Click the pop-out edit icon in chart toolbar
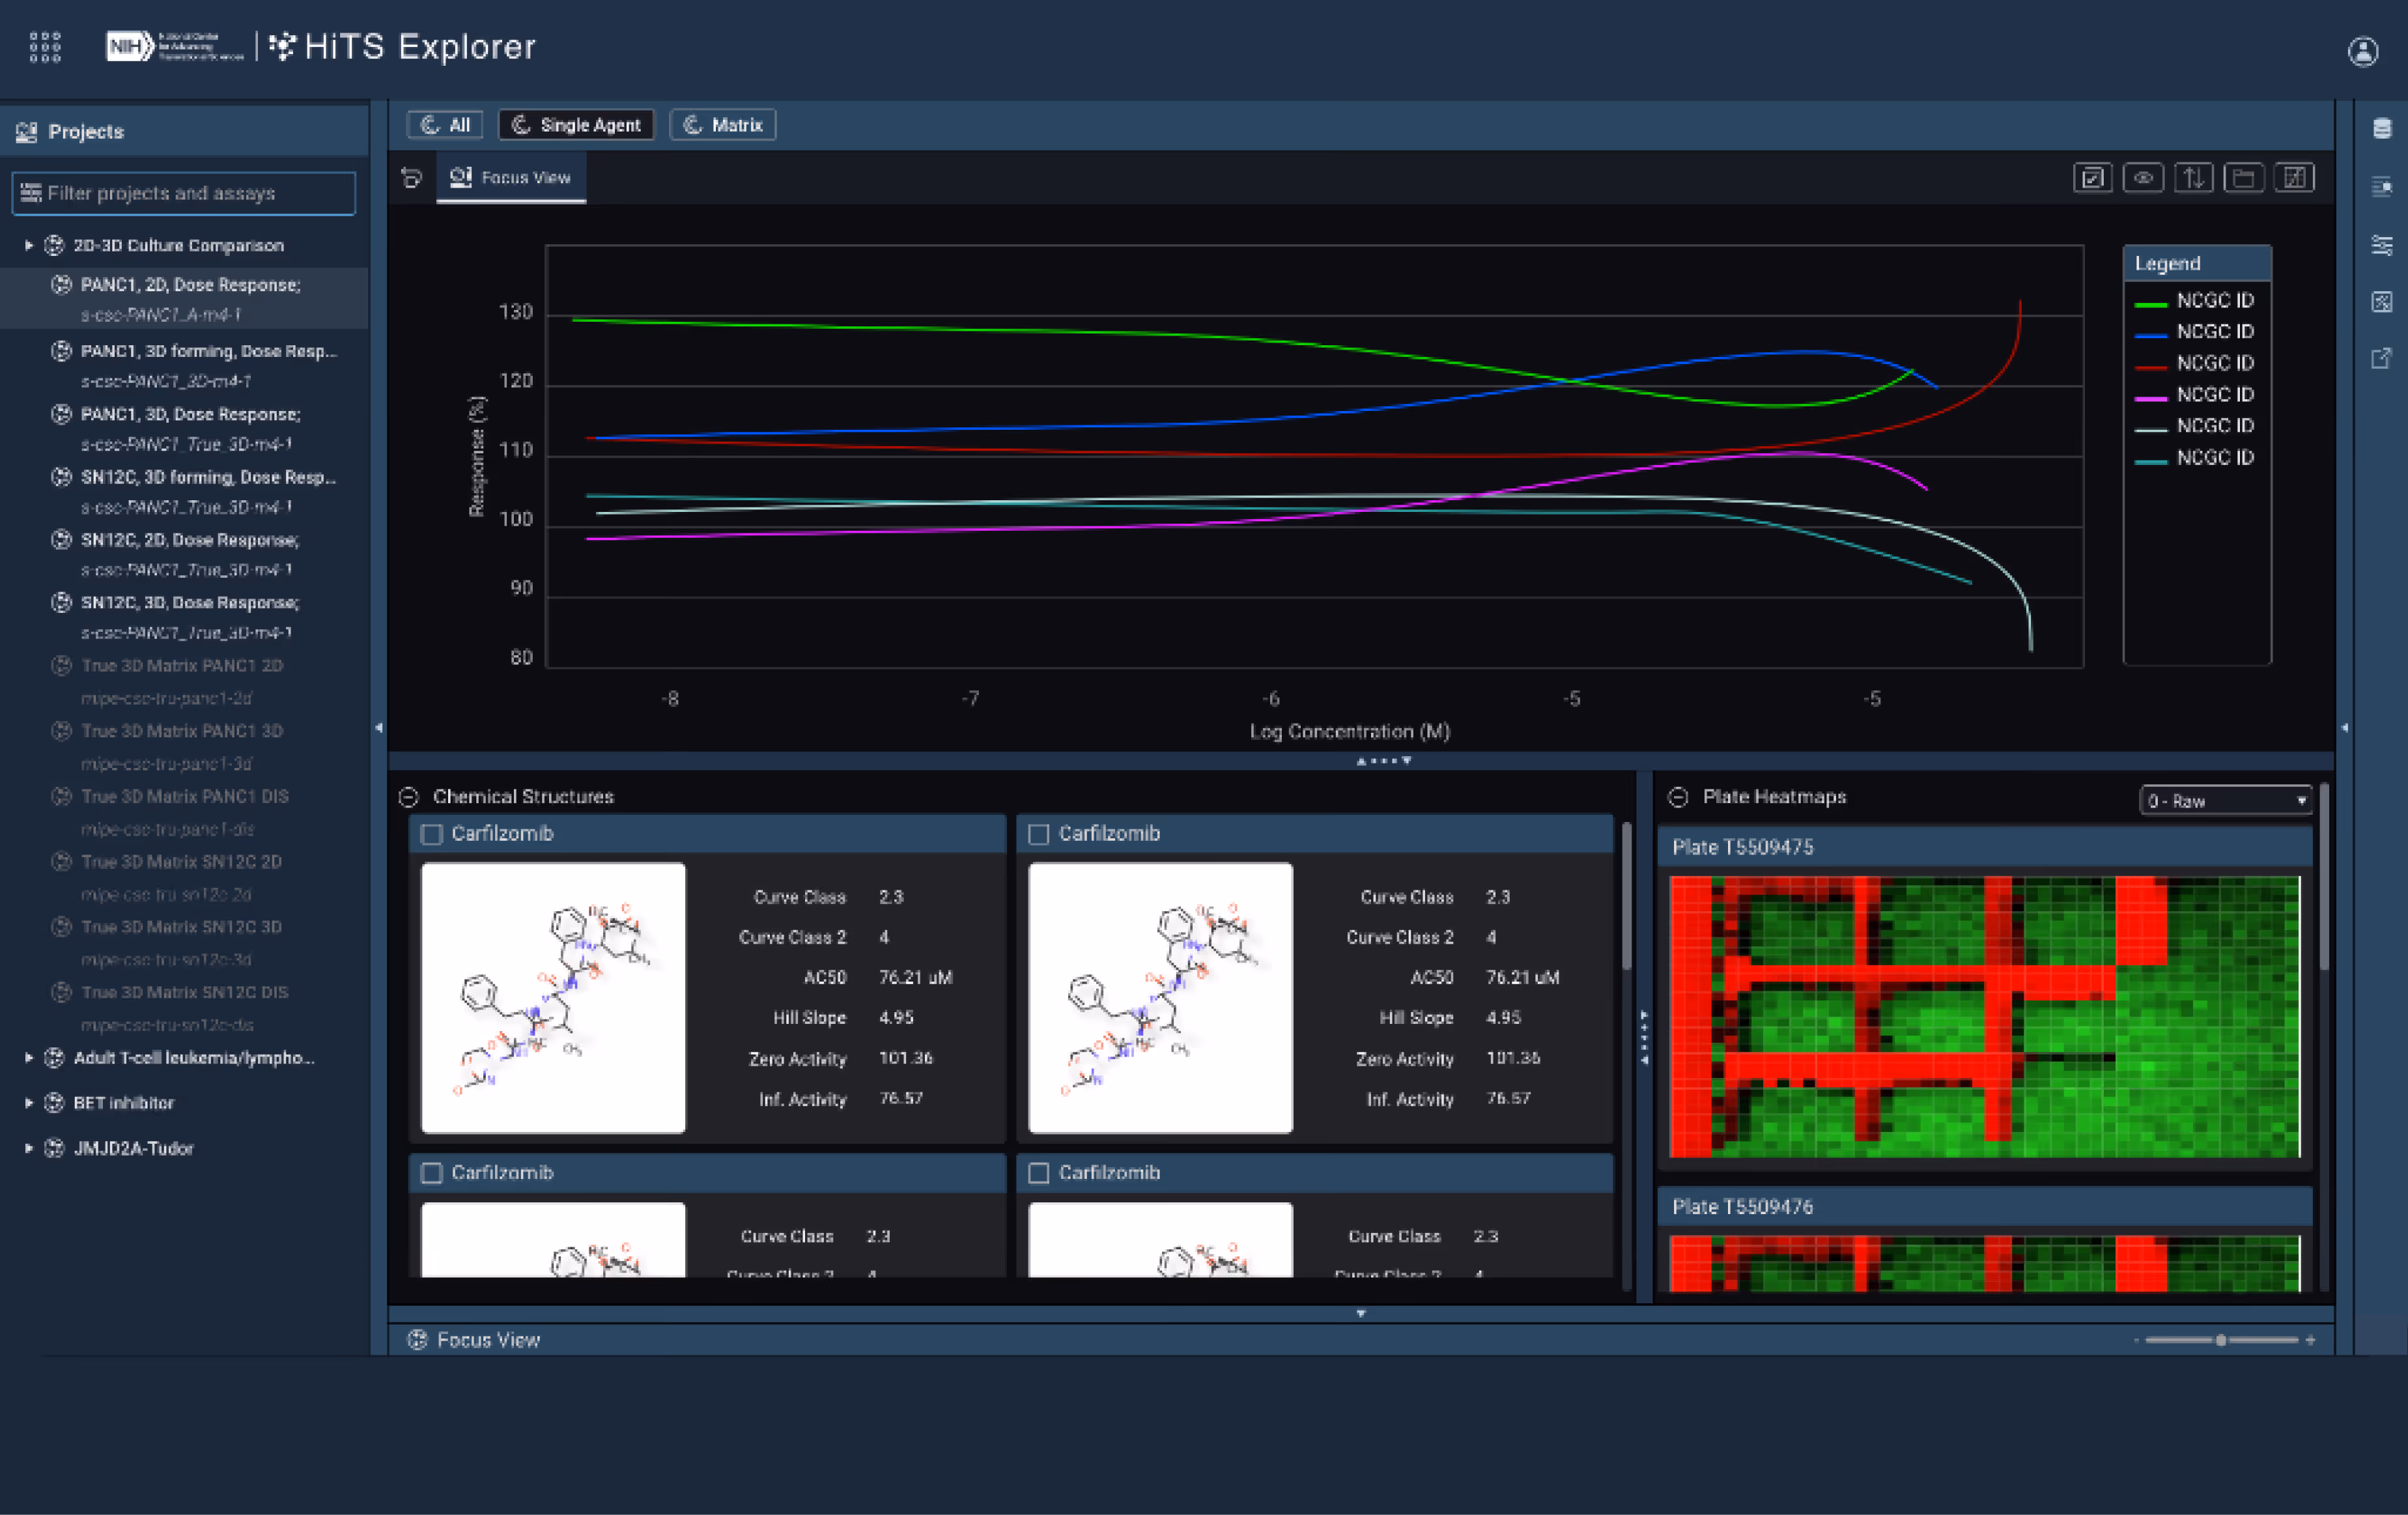Image resolution: width=2408 pixels, height=1515 pixels. coord(2092,178)
